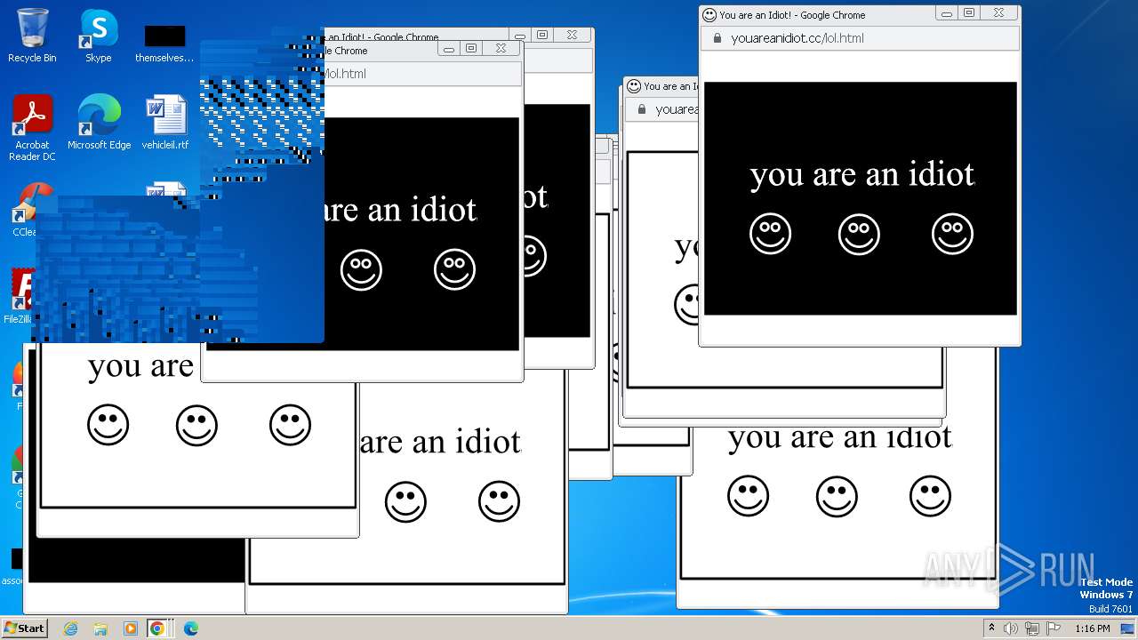Minimize the frontmost 'You are an Idiot!' window
1138x640 pixels.
click(947, 12)
